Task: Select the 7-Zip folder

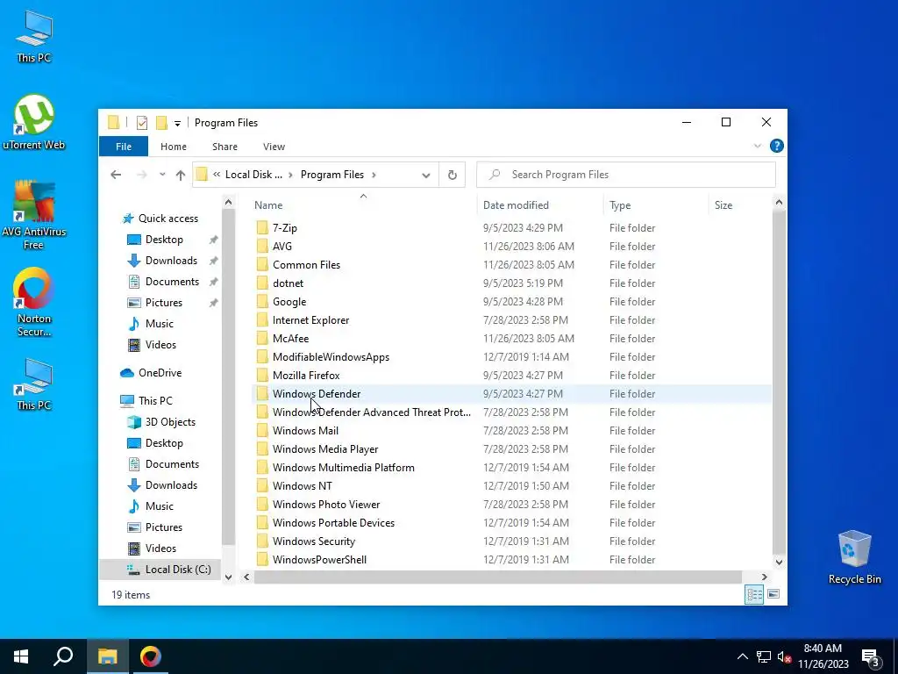Action: (511, 228)
